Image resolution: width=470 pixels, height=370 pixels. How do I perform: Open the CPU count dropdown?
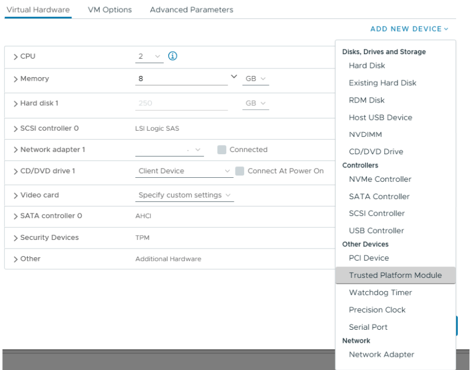[150, 57]
